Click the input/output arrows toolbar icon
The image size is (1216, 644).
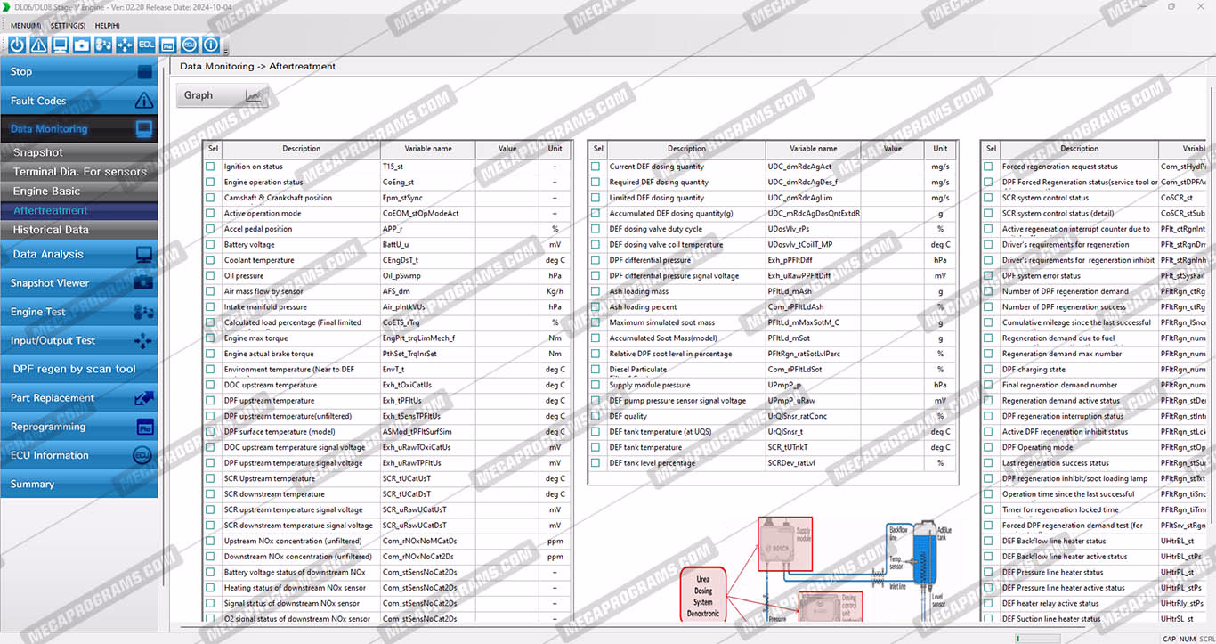(x=125, y=45)
